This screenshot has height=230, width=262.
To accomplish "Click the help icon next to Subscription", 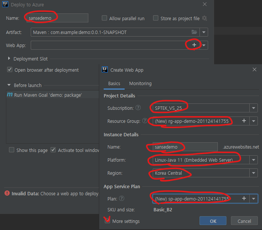I will pos(138,108).
